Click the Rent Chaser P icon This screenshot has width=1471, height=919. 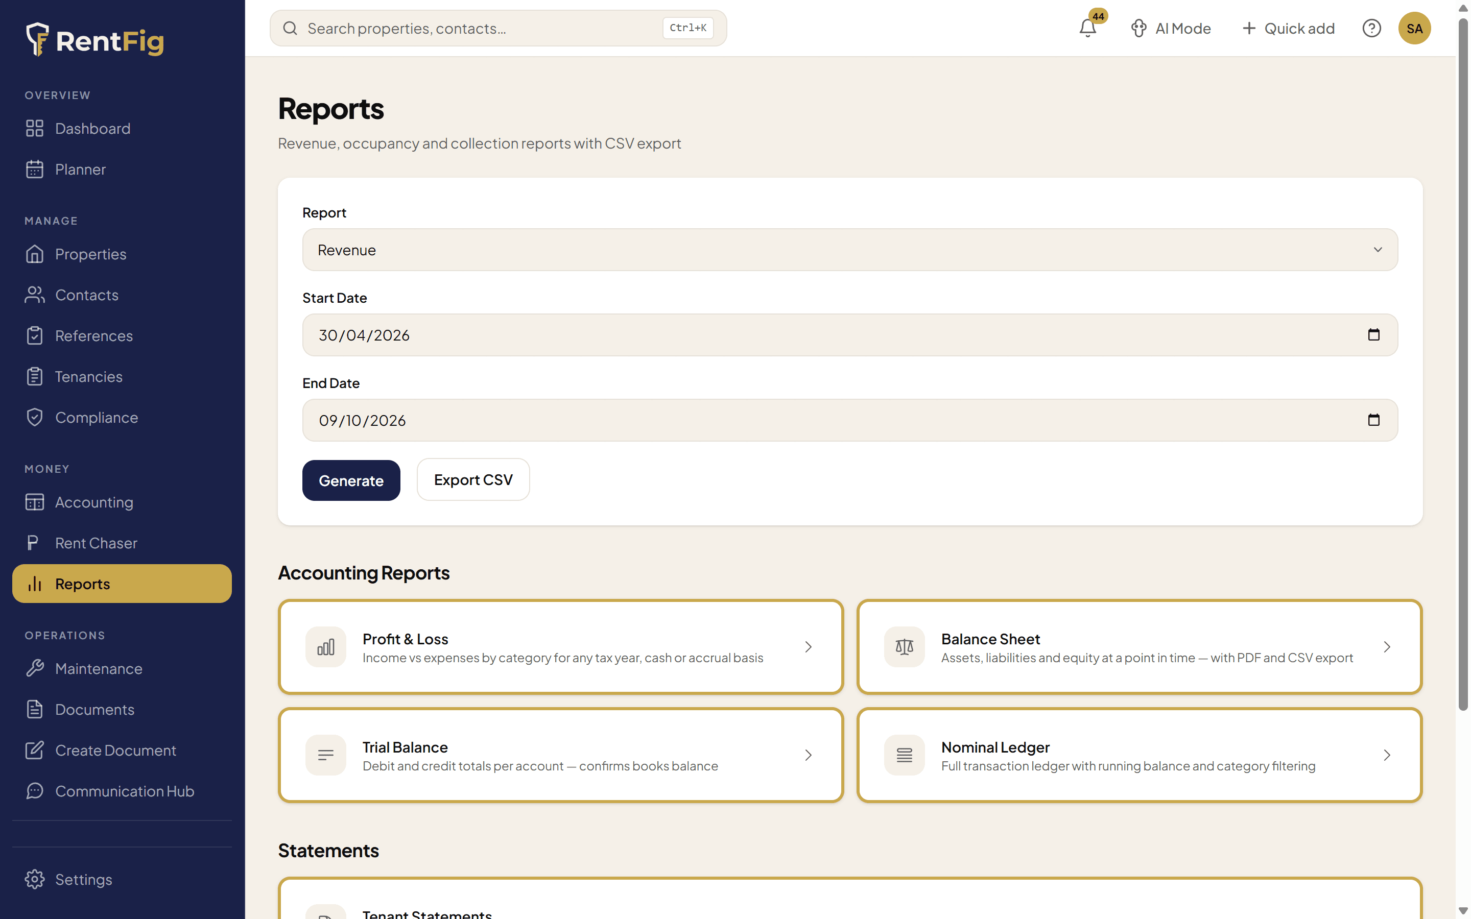click(x=33, y=543)
